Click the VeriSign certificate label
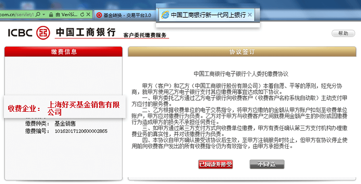This screenshot has width=361, height=184. [x=66, y=14]
